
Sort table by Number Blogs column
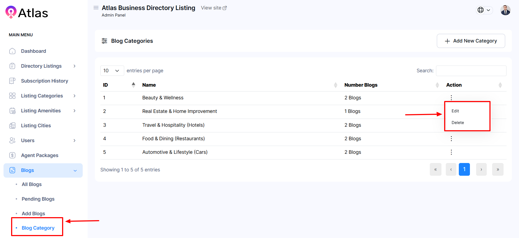[x=361, y=85]
